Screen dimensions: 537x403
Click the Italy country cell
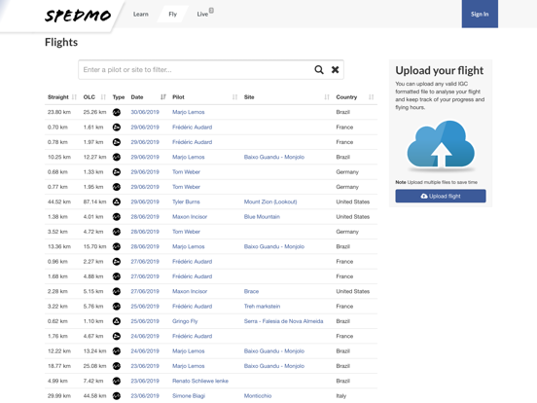[341, 396]
